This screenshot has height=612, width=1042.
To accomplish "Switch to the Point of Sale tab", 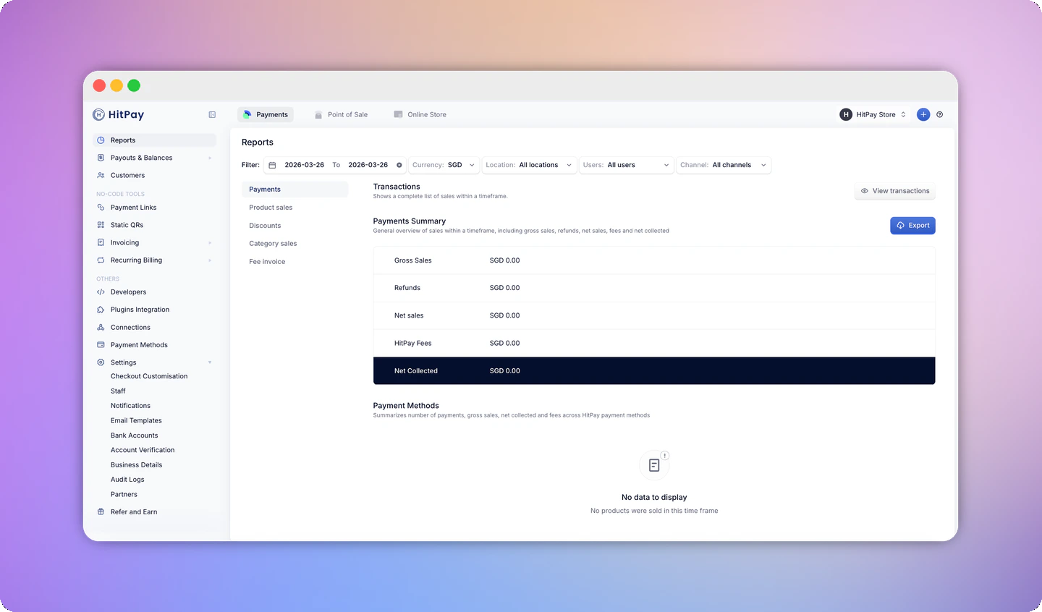I will (x=341, y=114).
